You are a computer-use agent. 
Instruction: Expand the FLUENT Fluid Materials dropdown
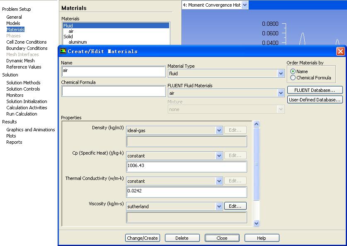tap(281, 93)
